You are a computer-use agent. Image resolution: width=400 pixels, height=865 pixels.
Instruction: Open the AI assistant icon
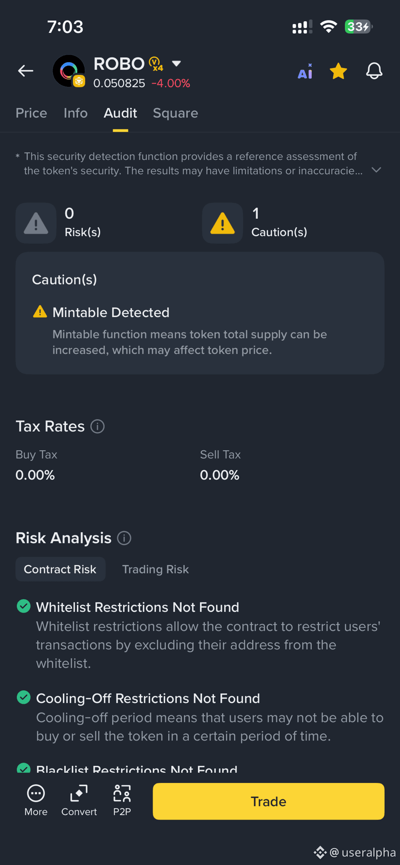pyautogui.click(x=305, y=71)
